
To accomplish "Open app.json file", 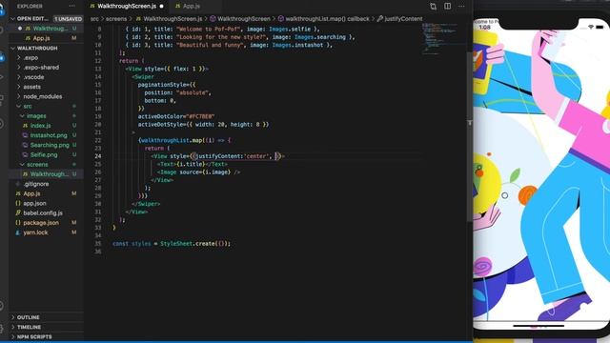I will (x=34, y=203).
